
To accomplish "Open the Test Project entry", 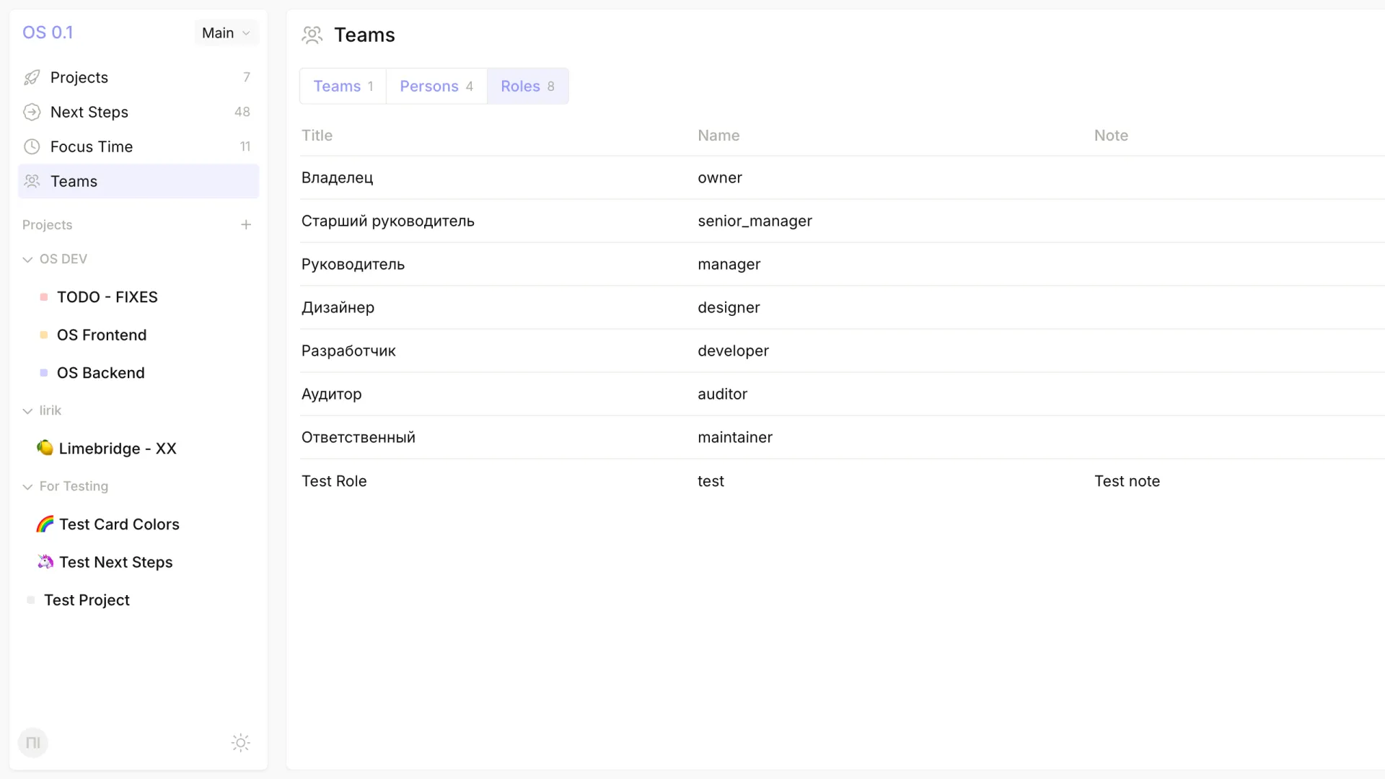I will 87,599.
